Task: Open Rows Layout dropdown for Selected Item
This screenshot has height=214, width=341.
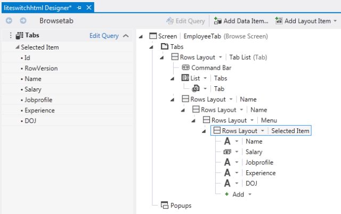Action: click(263, 131)
